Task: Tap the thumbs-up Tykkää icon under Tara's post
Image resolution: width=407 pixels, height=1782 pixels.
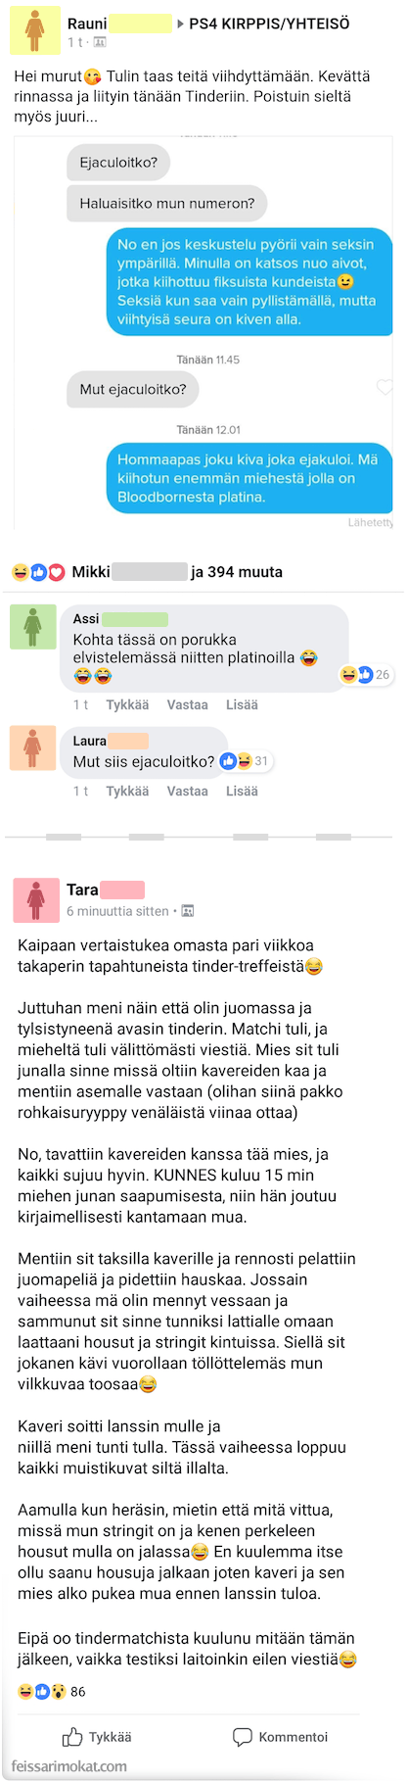Action: [x=72, y=1737]
